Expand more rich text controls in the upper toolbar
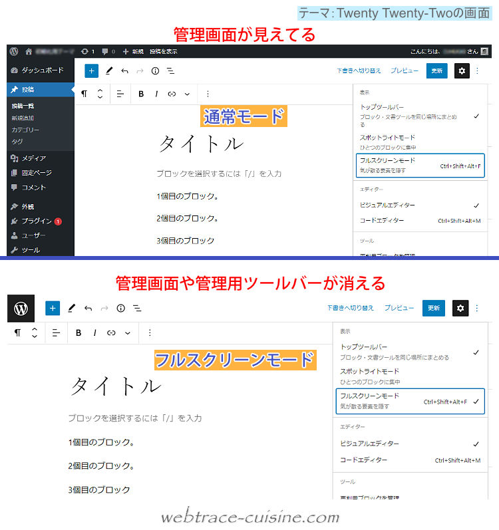The height and width of the screenshot is (530, 499). pyautogui.click(x=188, y=94)
